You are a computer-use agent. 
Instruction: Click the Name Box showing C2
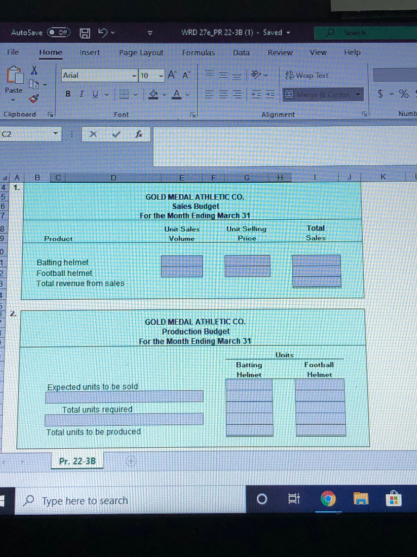coord(30,134)
